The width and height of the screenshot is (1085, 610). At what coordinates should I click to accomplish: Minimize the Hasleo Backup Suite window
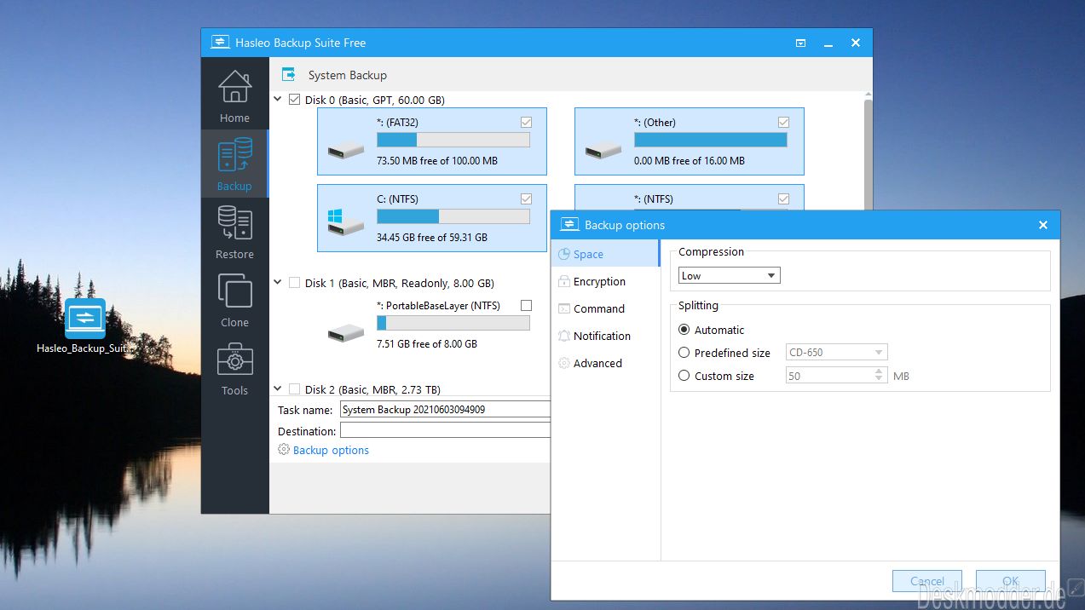[829, 43]
